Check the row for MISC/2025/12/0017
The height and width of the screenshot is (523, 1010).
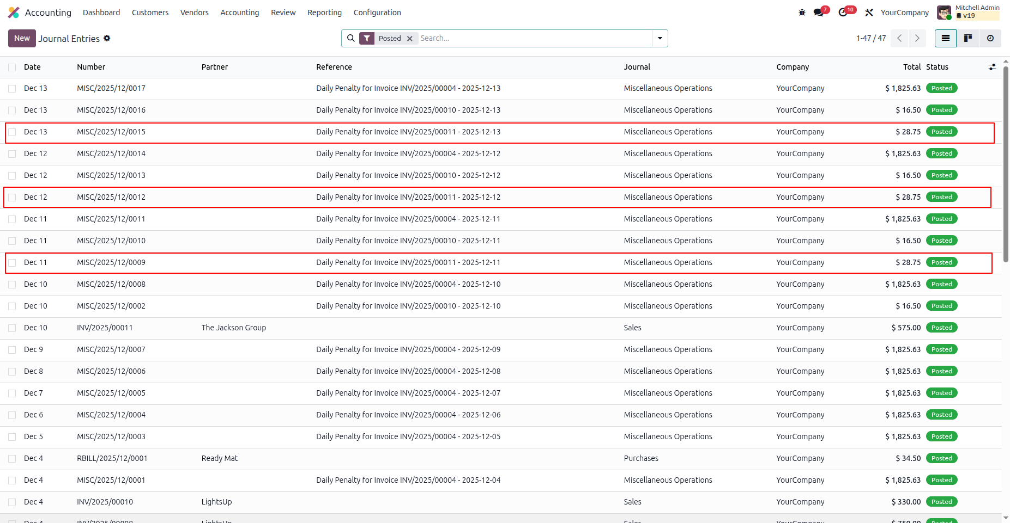pos(12,89)
